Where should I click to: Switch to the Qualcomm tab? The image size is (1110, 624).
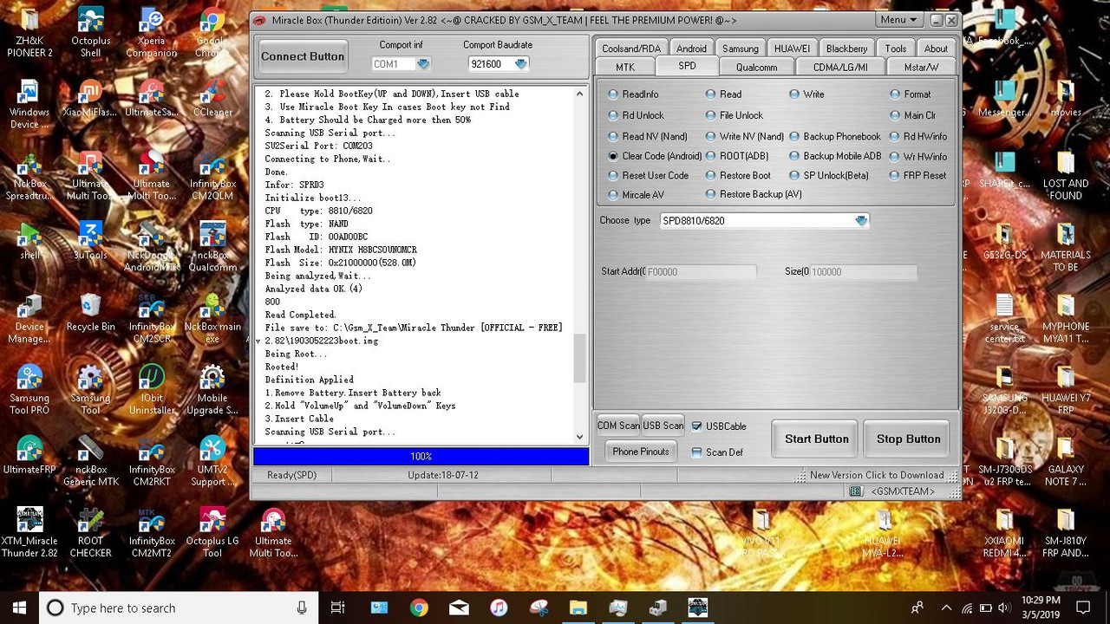point(756,68)
